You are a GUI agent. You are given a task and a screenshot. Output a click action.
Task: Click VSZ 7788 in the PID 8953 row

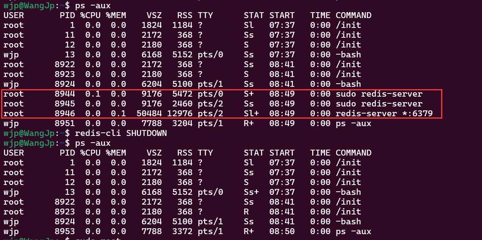point(152,231)
